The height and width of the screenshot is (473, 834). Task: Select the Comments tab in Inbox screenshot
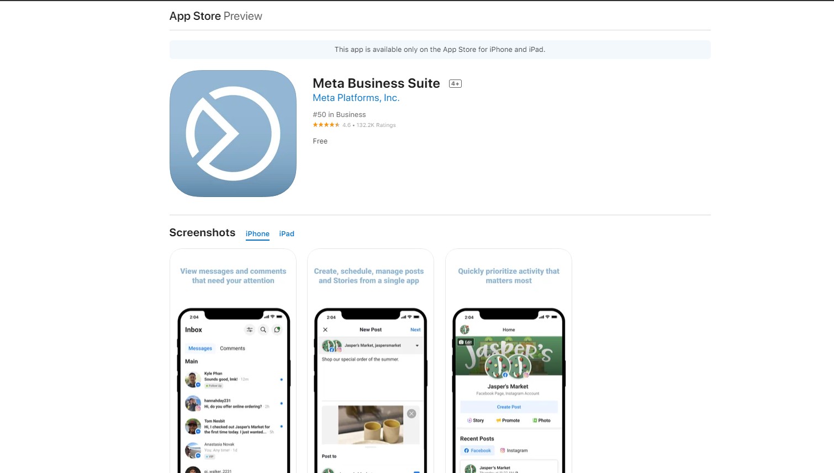coord(233,348)
